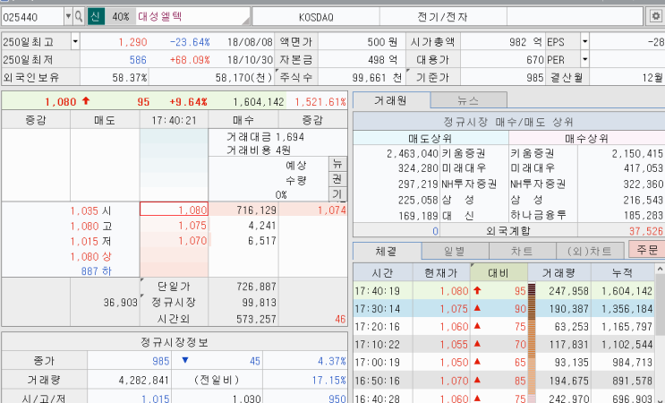
Task: Click the 종가 value 985
Action: click(161, 361)
